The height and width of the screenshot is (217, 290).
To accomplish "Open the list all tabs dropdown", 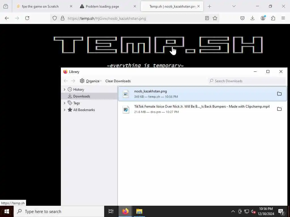I will (234, 6).
